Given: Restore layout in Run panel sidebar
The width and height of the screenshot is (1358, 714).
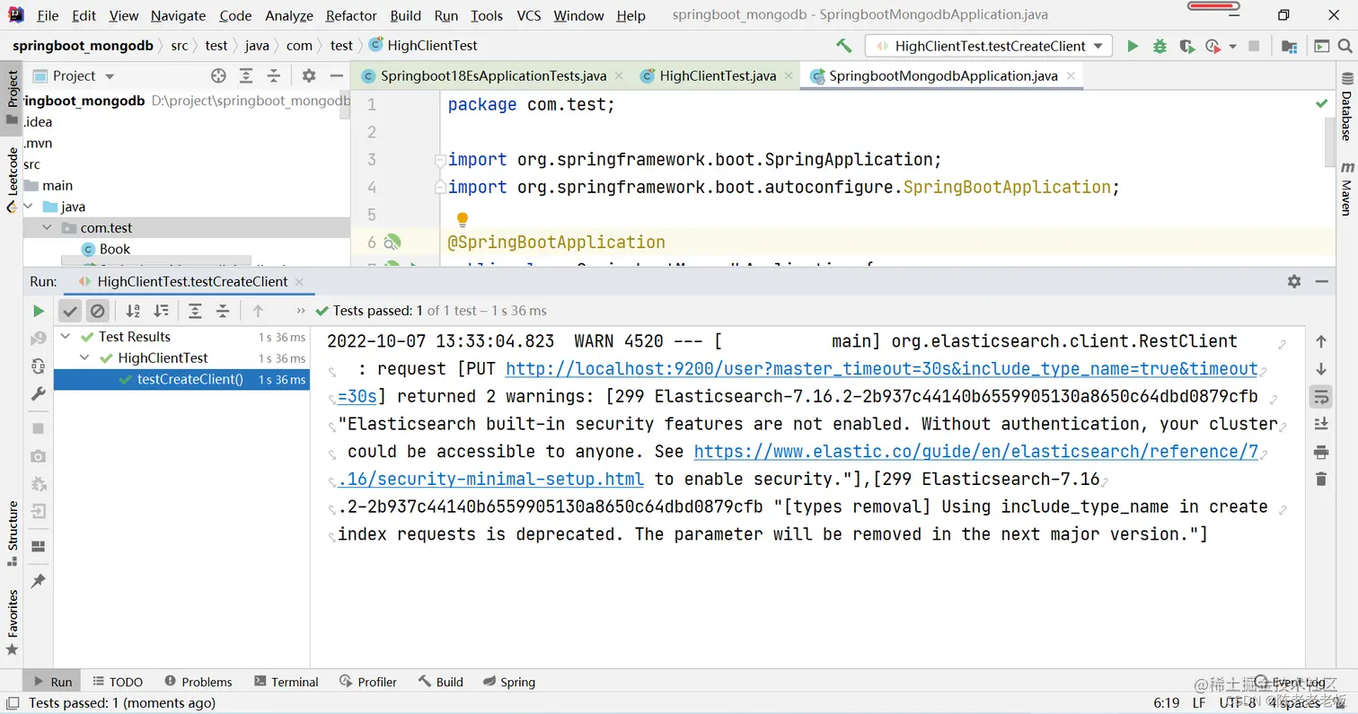Looking at the screenshot, I should pos(38,546).
